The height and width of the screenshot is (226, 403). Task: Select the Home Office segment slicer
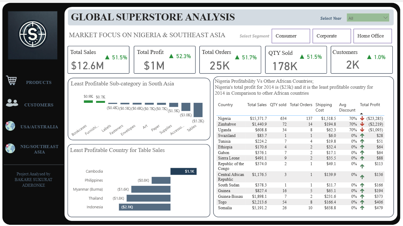point(372,36)
